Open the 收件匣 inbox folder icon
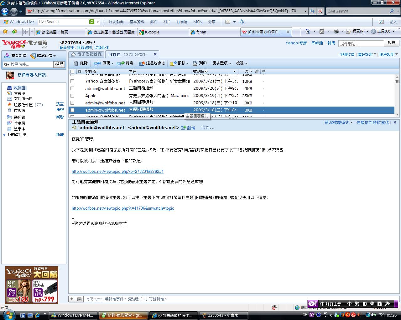Image resolution: width=401 pixels, height=320 pixels. pos(10,88)
